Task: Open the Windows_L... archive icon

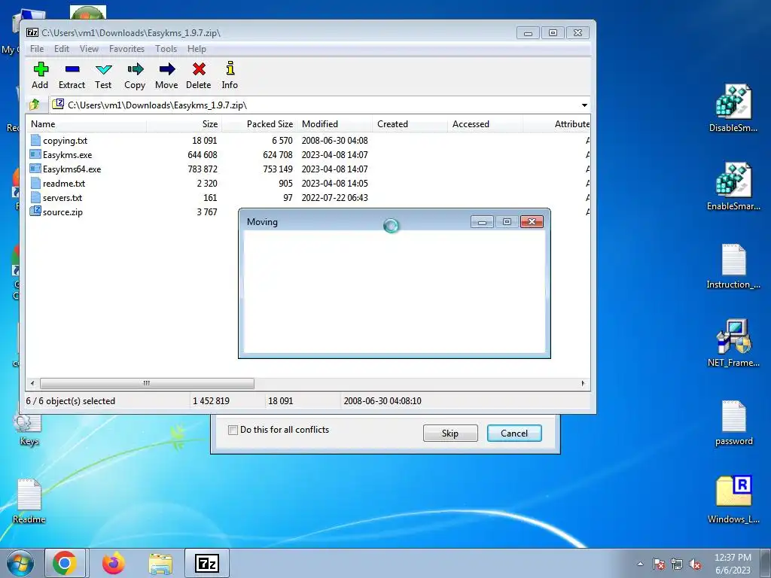Action: point(733,500)
